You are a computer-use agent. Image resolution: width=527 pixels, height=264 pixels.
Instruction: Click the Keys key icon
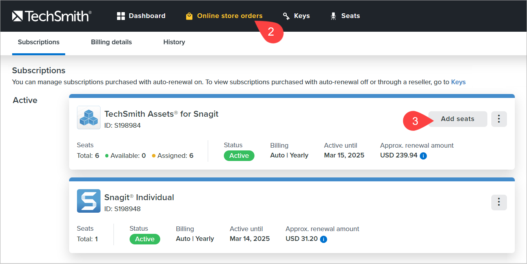(286, 16)
